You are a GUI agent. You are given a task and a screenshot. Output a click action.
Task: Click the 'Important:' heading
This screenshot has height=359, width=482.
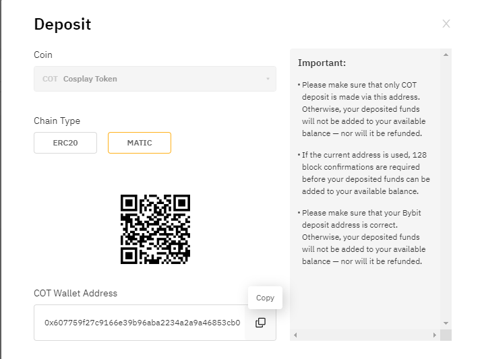(322, 63)
